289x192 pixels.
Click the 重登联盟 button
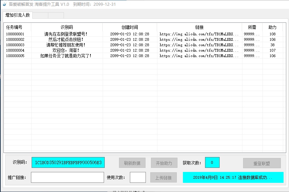click(262, 163)
